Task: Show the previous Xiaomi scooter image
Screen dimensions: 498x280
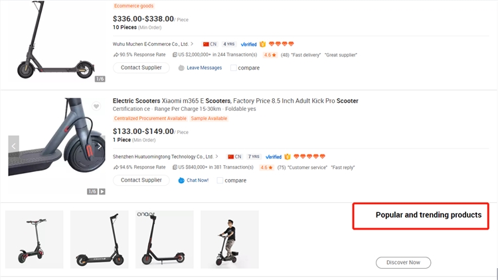Action: pos(13,146)
